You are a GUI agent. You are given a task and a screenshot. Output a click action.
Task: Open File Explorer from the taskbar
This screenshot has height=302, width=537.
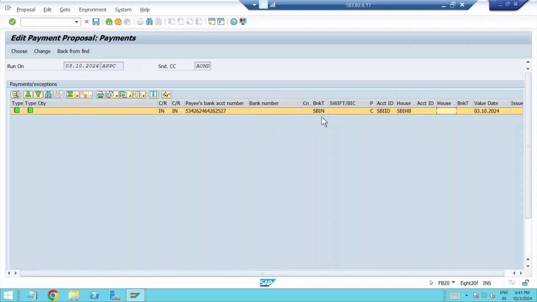73,295
